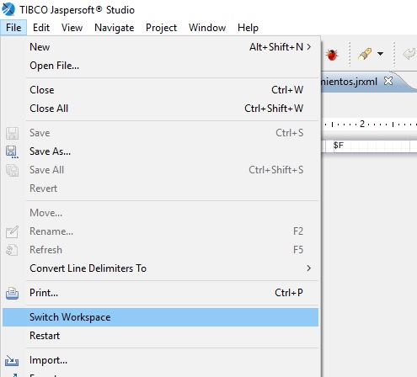Click the Save As floppy disk icon
The image size is (417, 377).
point(12,151)
